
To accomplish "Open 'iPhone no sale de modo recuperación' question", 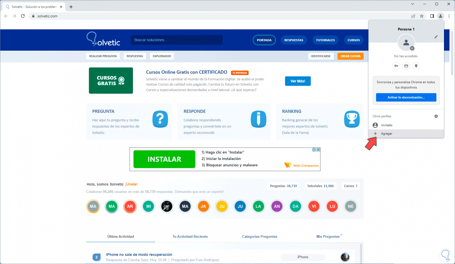I will [139, 255].
